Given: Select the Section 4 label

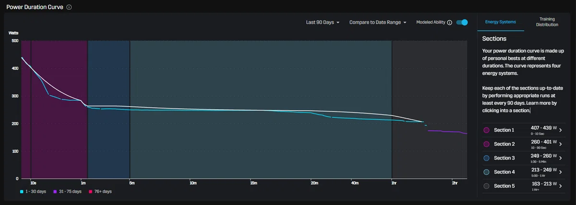Looking at the screenshot, I should (504, 172).
